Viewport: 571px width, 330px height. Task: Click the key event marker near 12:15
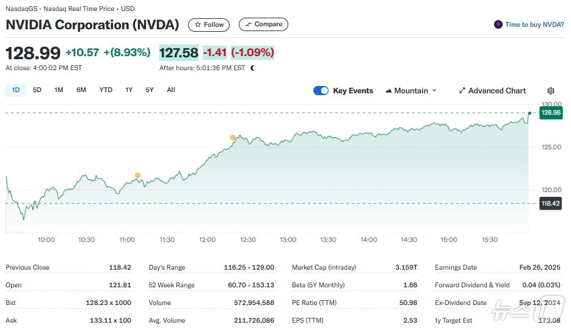[233, 138]
